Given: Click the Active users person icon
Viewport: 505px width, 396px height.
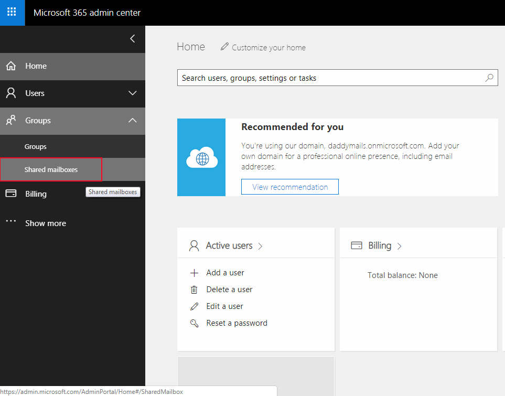Looking at the screenshot, I should (x=194, y=245).
